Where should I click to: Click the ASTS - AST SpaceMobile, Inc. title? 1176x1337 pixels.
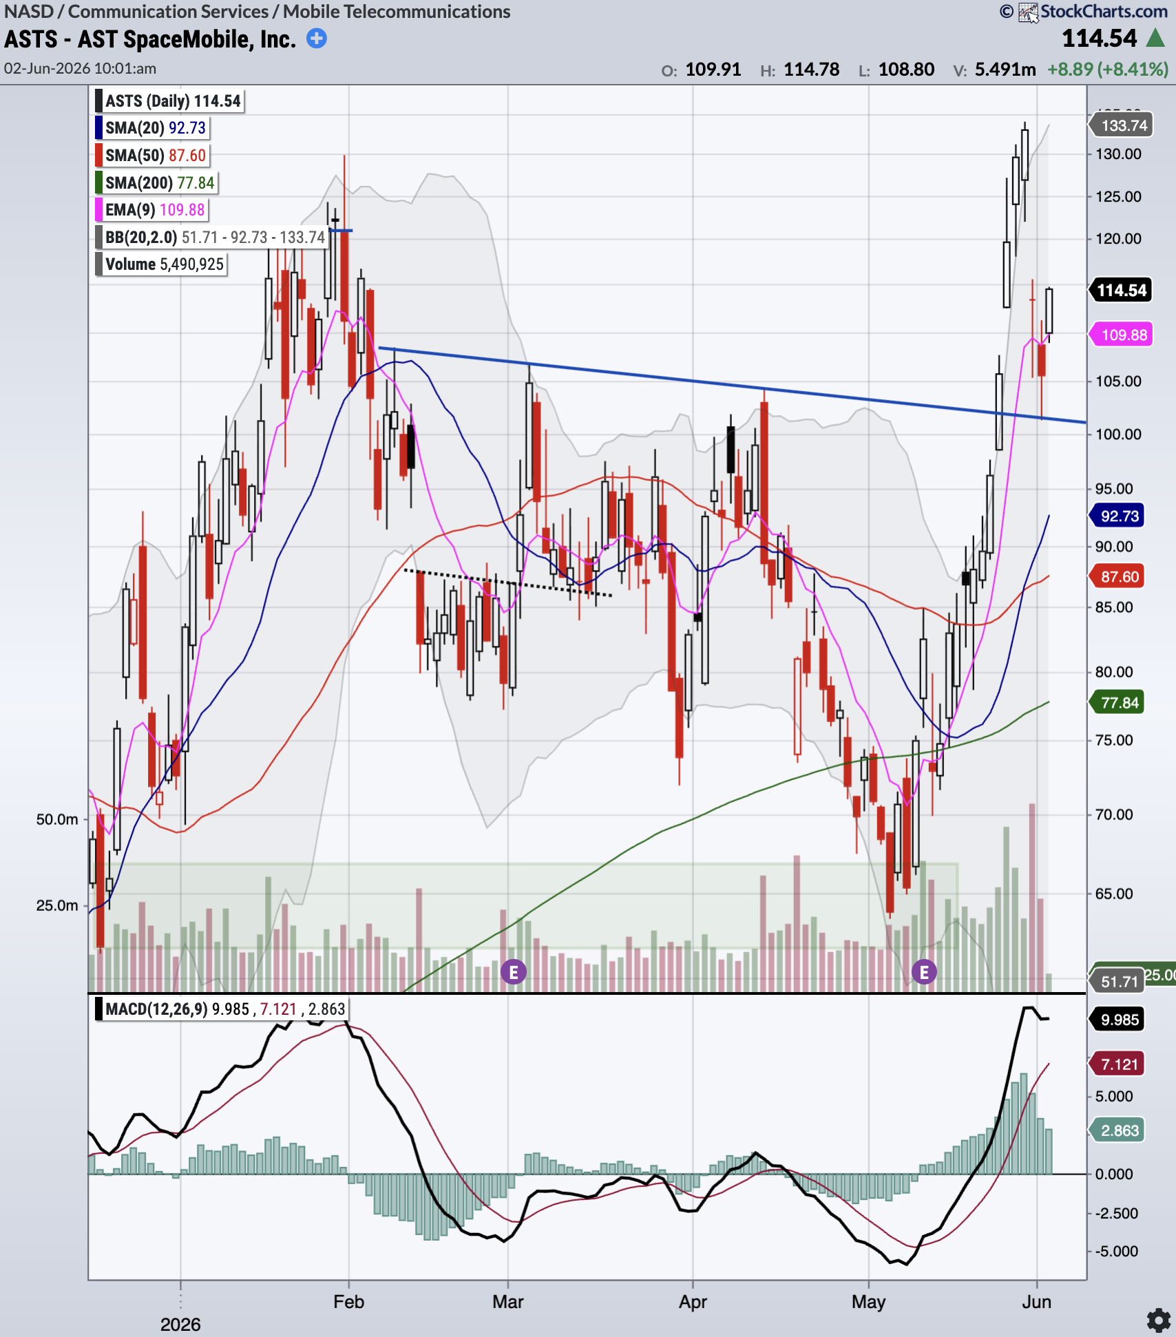[150, 39]
